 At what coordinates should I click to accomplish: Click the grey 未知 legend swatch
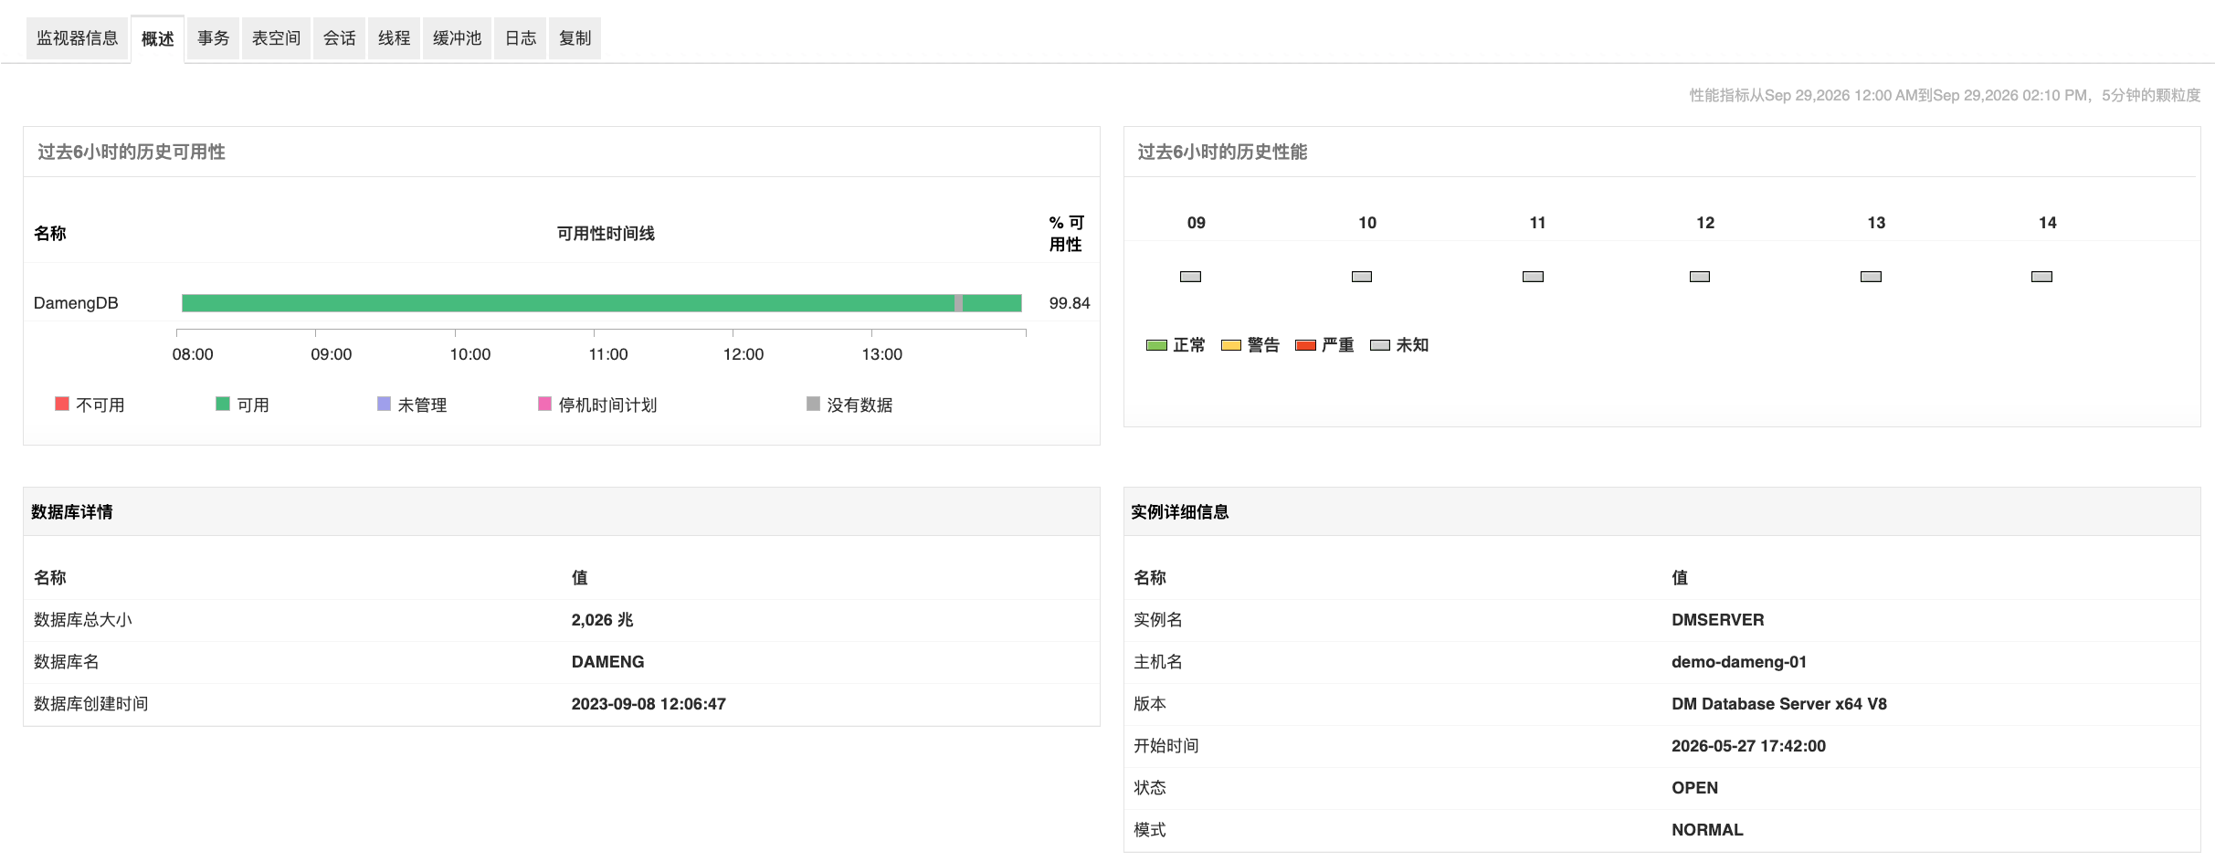click(1380, 345)
